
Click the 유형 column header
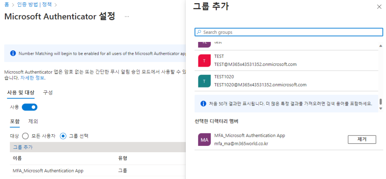123,158
